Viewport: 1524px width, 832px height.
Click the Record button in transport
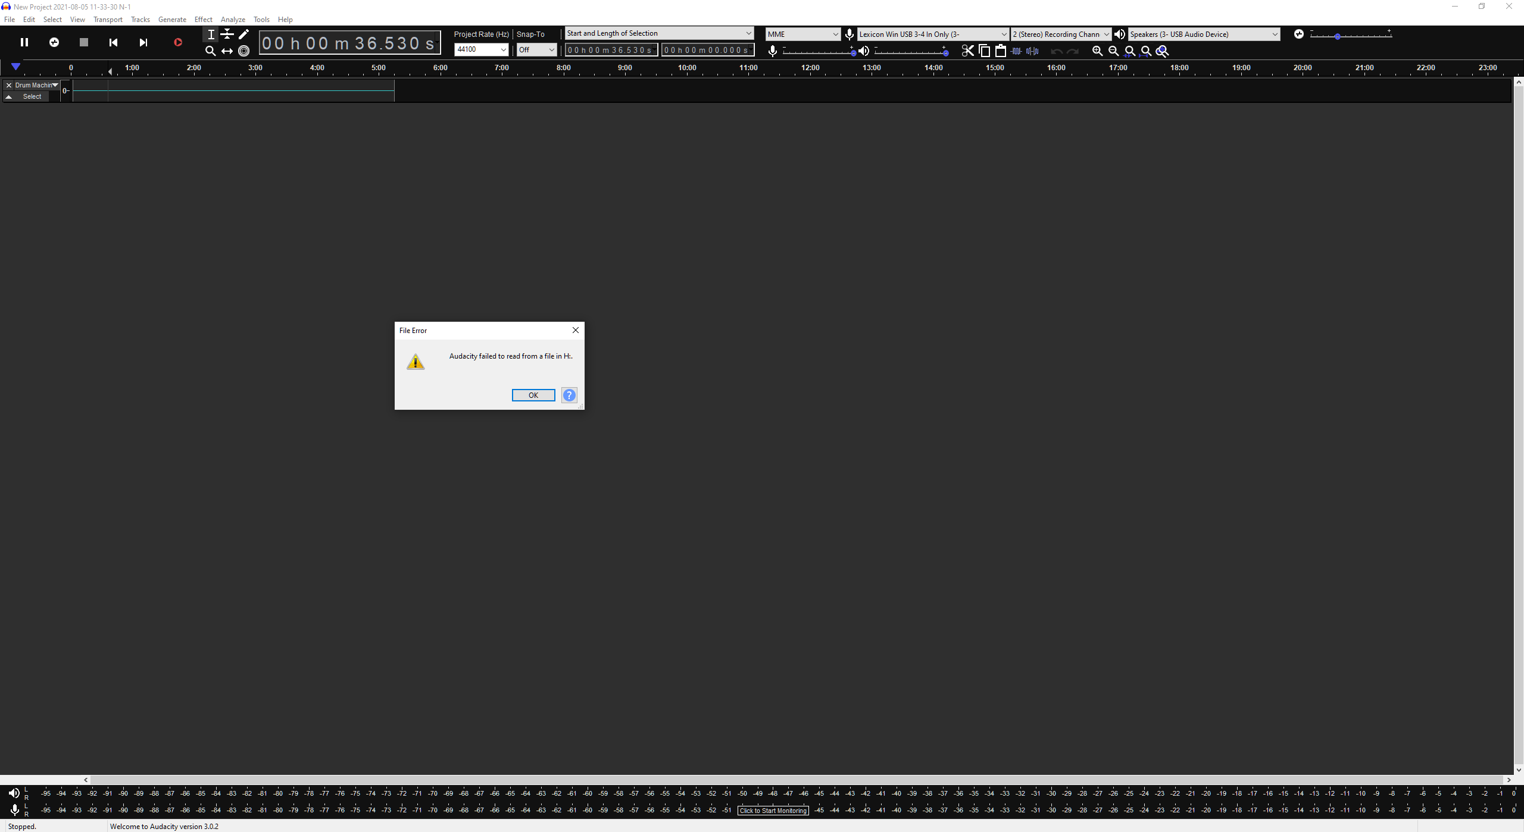pos(176,42)
